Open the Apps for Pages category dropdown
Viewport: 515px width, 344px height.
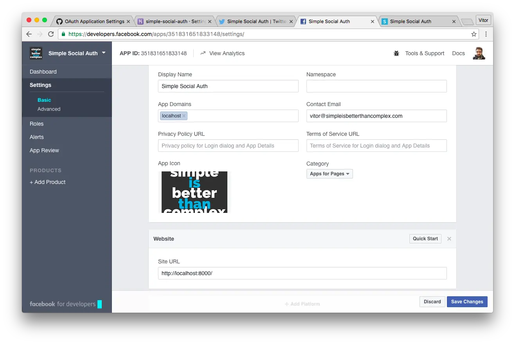point(330,174)
